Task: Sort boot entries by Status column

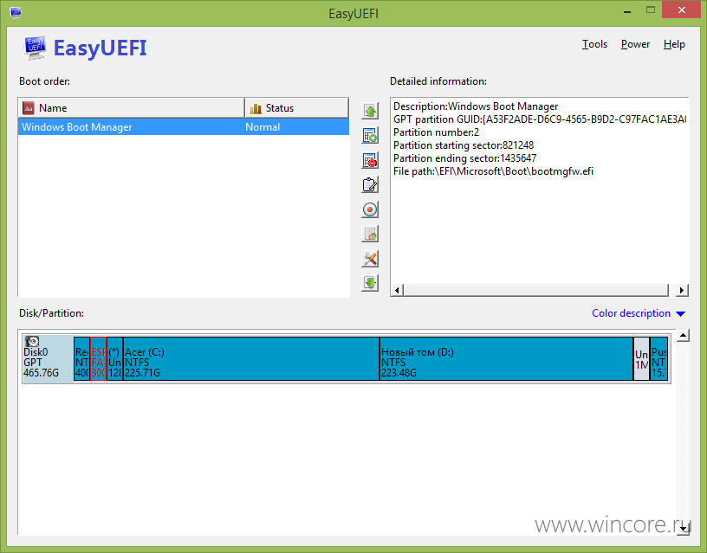Action: (x=296, y=108)
